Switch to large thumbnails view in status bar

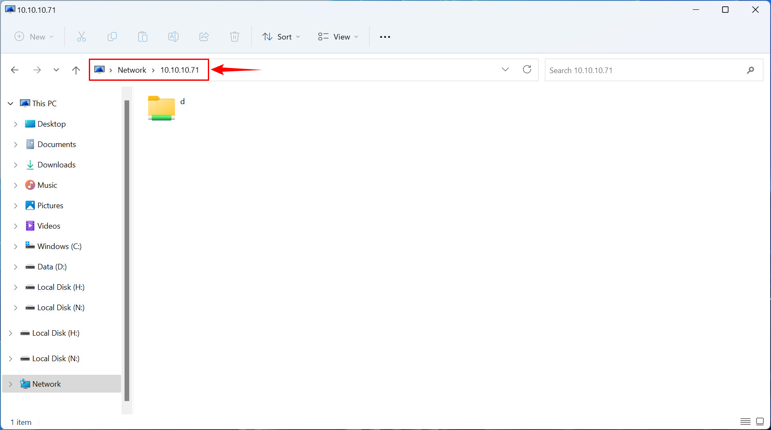[760, 422]
